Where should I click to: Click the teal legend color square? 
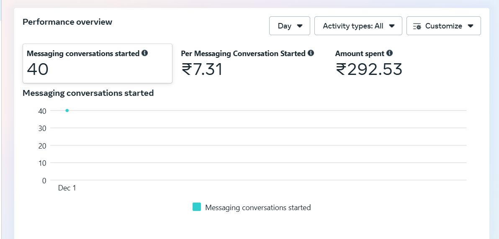coord(197,207)
